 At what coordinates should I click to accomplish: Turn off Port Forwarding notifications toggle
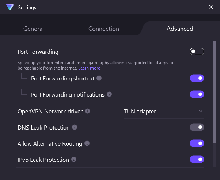point(197,94)
